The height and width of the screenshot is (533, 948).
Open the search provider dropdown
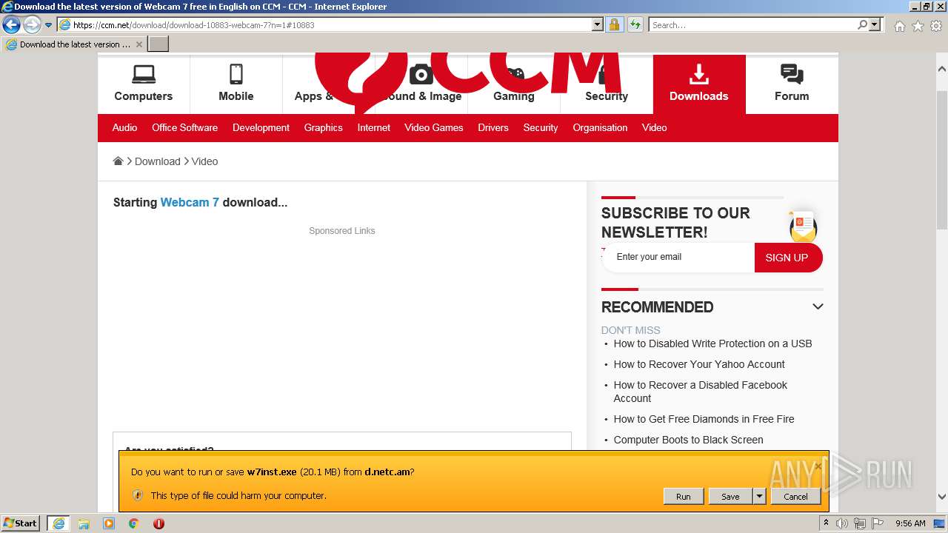[875, 25]
